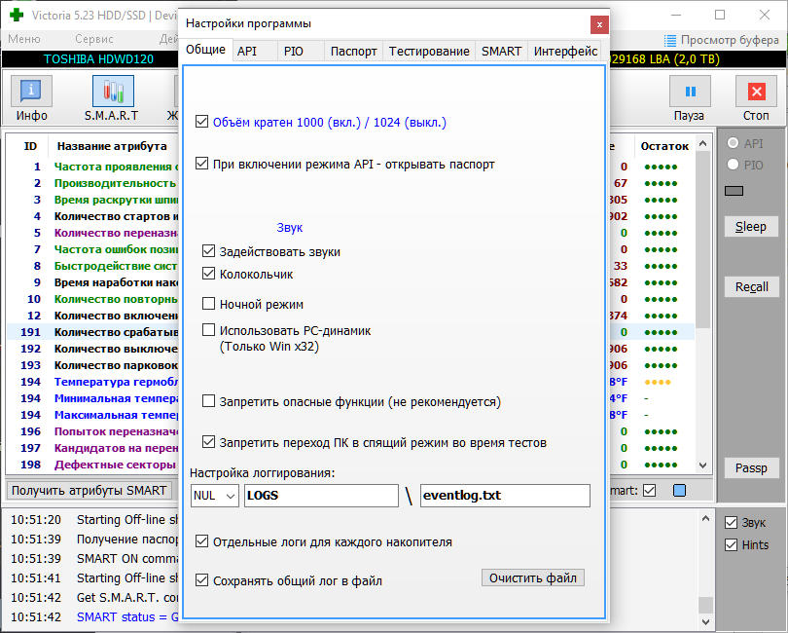Click Просмотр буфера link
Viewport: 788px width, 633px height.
730,40
